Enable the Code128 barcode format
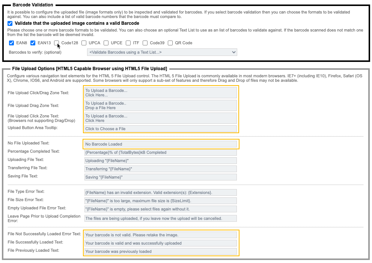The width and height of the screenshot is (372, 263). 56,43
